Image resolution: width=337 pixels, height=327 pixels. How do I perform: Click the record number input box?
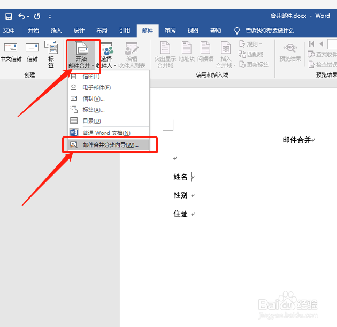pyautogui.click(x=332, y=44)
